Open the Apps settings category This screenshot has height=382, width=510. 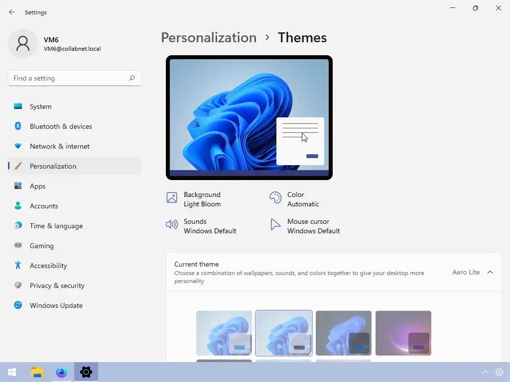click(75, 186)
